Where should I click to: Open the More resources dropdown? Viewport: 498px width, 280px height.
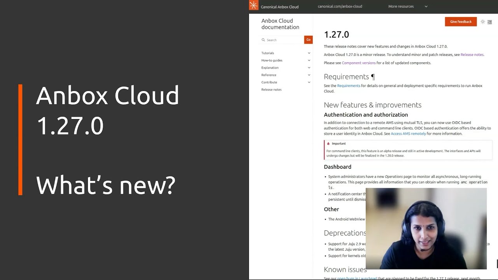(408, 6)
